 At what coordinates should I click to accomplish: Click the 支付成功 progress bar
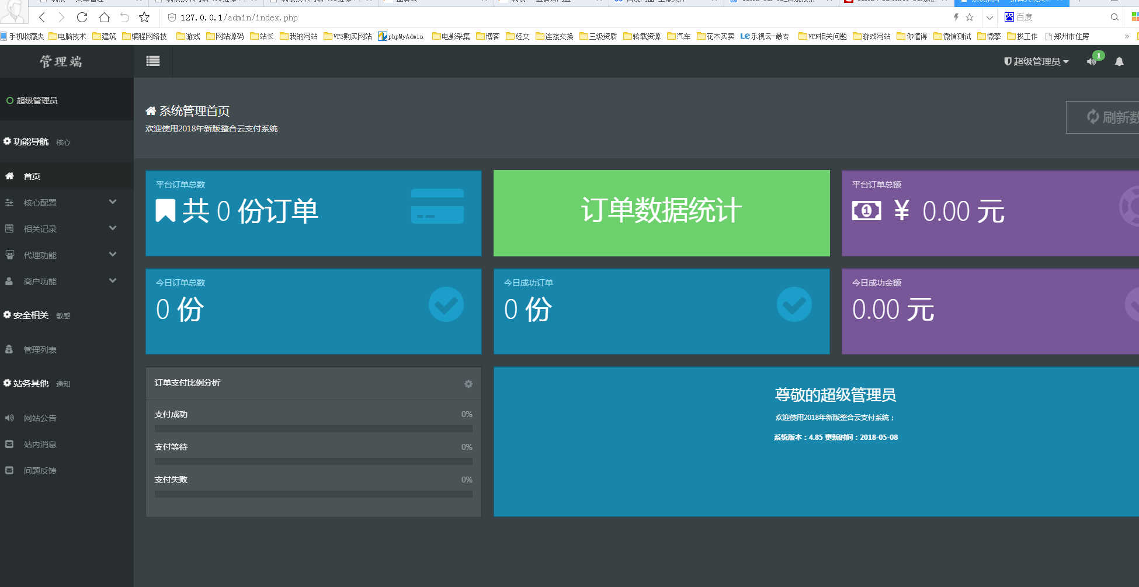point(313,429)
